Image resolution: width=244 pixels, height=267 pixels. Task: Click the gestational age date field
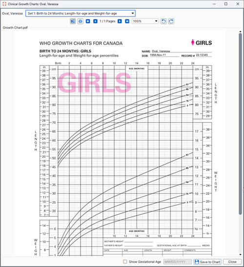178,262
